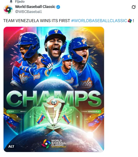Click the Fijado pinned label

coord(20,1)
